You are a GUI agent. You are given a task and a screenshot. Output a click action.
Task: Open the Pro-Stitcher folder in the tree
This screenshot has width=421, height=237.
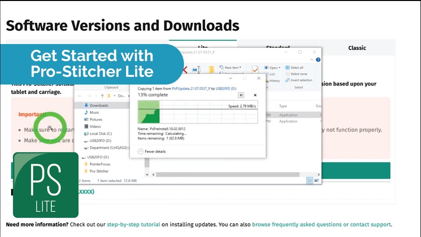[99, 171]
